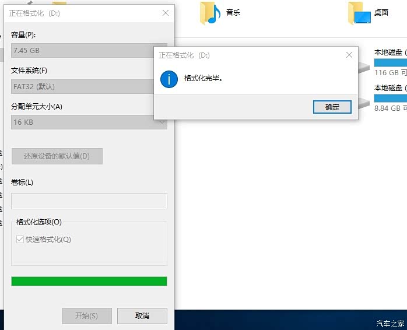Click the 分配单元大小(A) label
This screenshot has height=330, width=407.
pyautogui.click(x=37, y=107)
